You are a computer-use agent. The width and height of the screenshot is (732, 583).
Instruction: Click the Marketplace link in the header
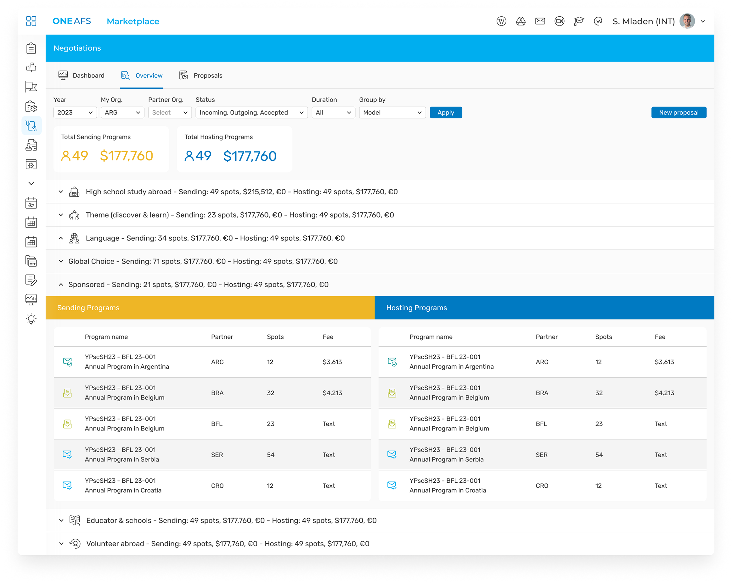tap(133, 21)
